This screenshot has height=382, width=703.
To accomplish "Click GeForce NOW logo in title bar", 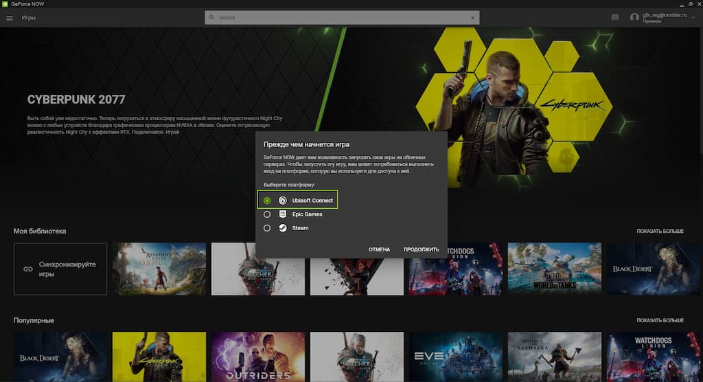I will (5, 3).
